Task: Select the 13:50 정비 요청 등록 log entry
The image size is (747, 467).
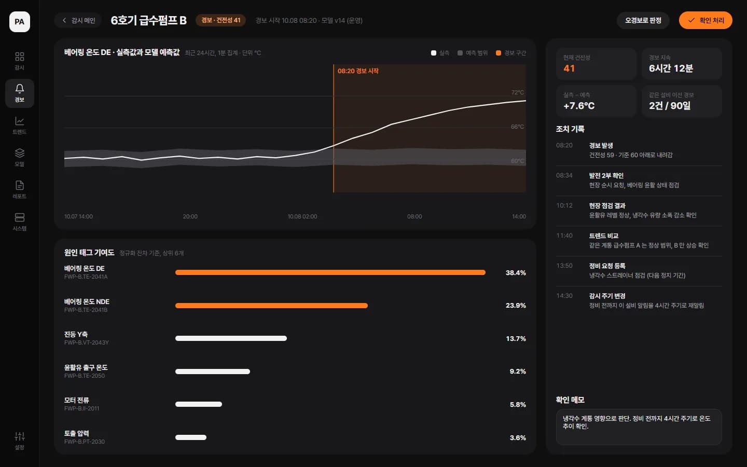Action: (x=639, y=271)
